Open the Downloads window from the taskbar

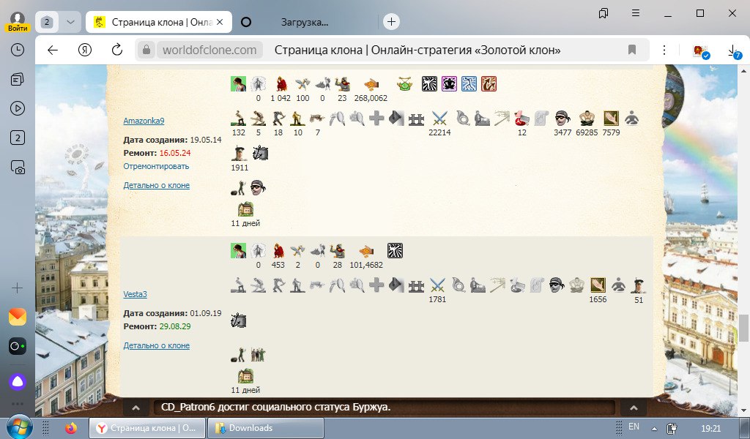[250, 428]
